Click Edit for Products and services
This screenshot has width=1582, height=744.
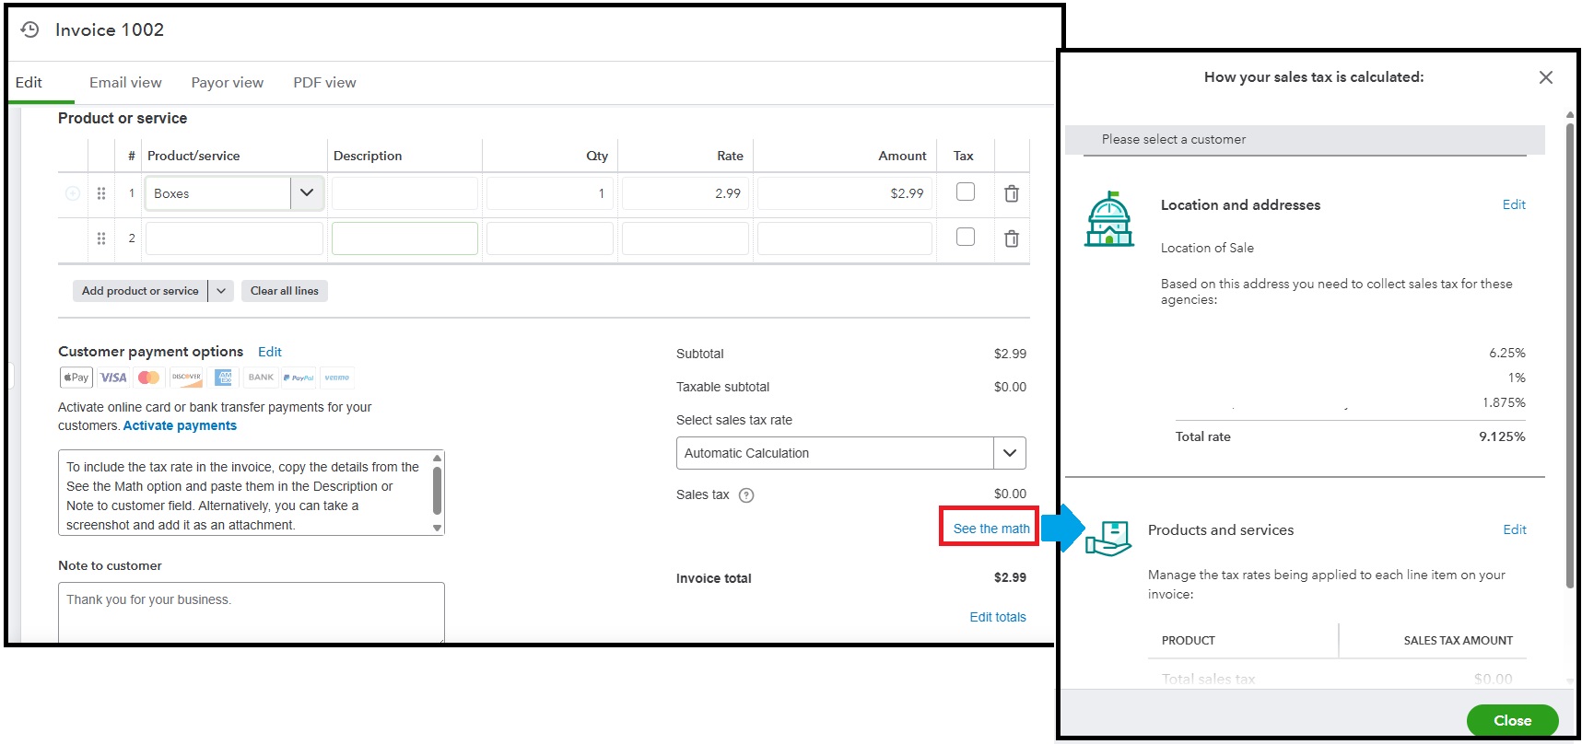click(1515, 529)
